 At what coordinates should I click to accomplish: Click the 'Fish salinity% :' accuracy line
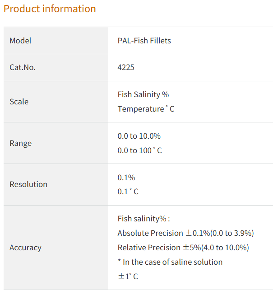(x=143, y=219)
